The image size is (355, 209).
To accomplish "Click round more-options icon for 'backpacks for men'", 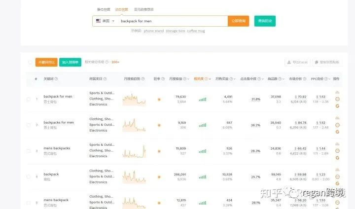I will coord(337,125).
